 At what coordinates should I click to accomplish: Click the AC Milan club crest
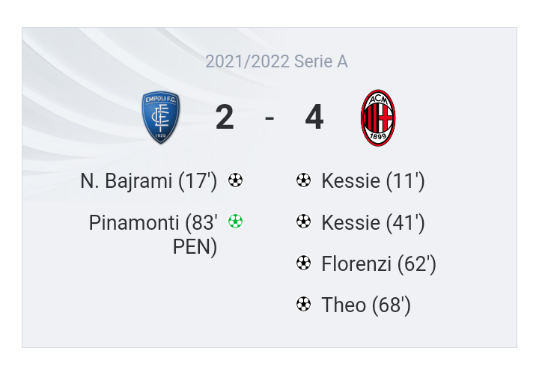point(378,118)
